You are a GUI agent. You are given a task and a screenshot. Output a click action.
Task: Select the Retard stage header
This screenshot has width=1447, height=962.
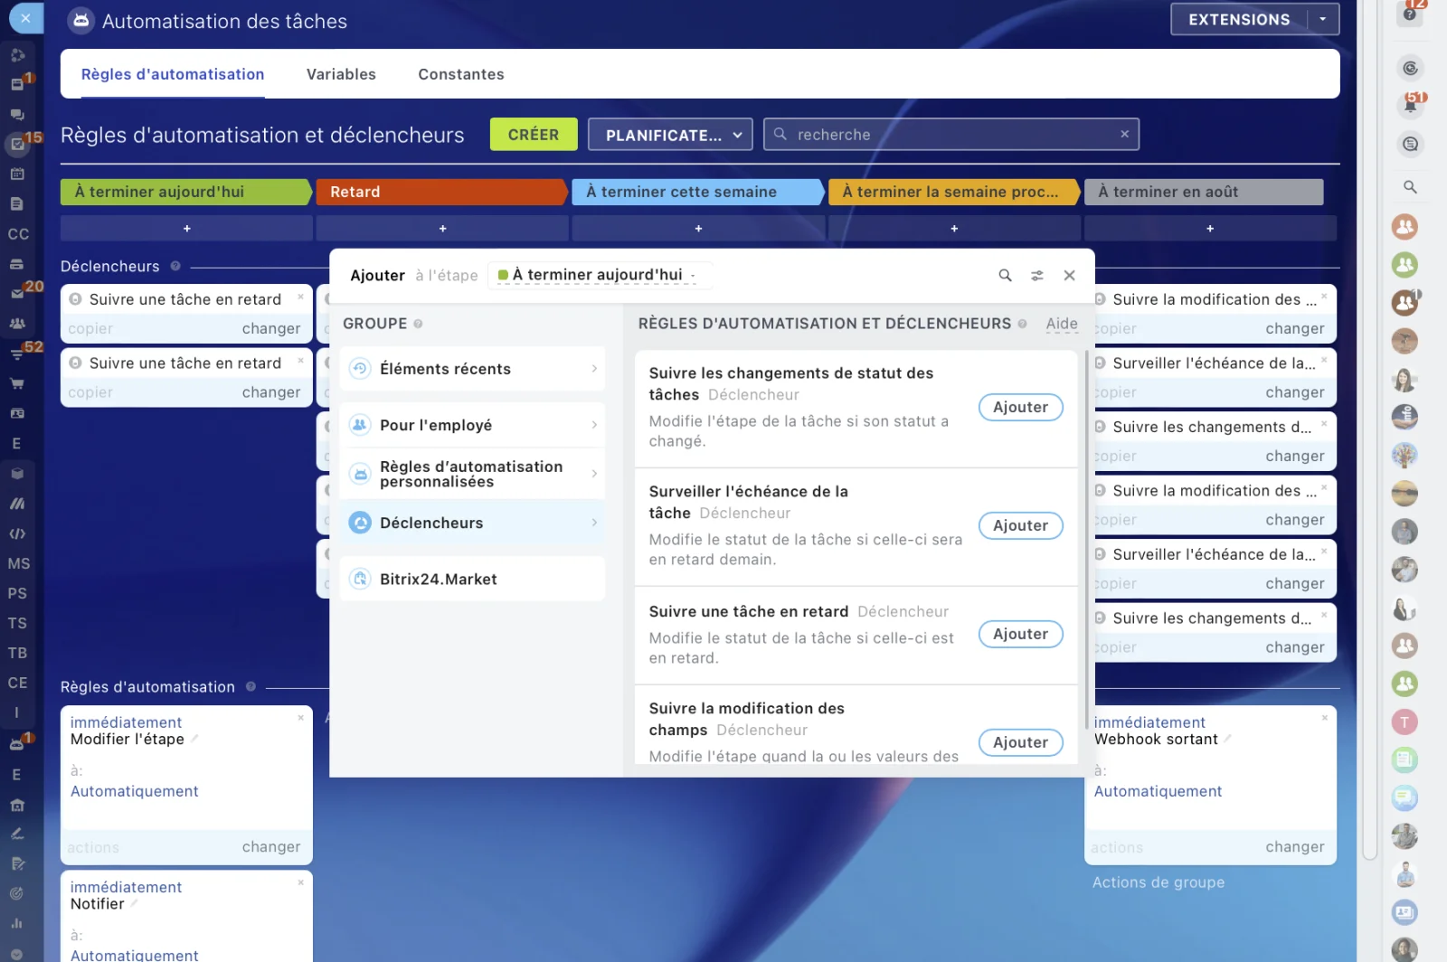point(442,192)
